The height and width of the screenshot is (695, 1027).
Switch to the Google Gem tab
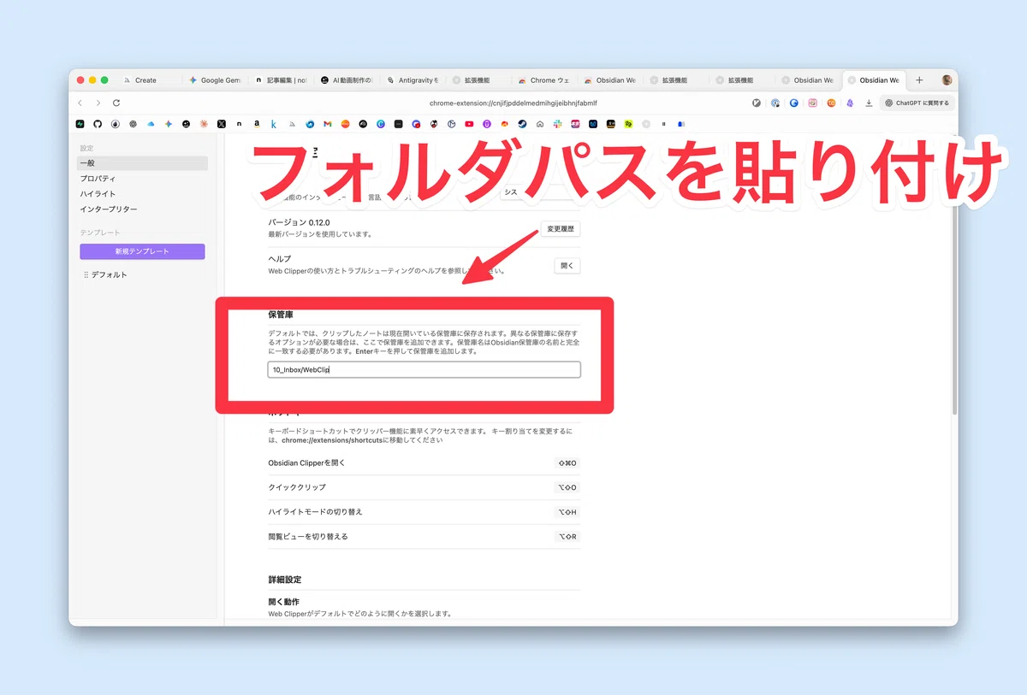pyautogui.click(x=216, y=80)
